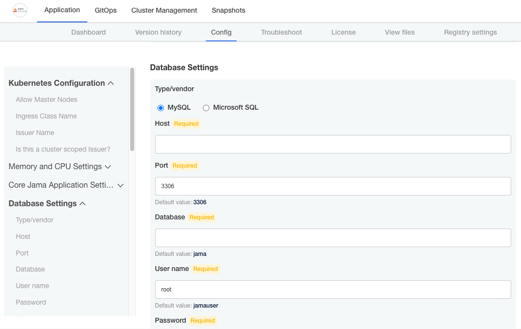Screen dimensions: 521x329
Task: Switch to the Registry settings tab
Action: tap(470, 32)
